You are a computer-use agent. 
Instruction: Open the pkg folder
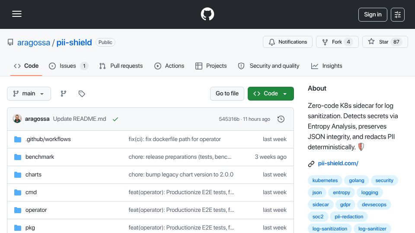(30, 228)
